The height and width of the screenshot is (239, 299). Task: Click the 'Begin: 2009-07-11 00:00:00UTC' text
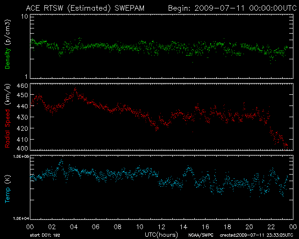click(x=232, y=8)
